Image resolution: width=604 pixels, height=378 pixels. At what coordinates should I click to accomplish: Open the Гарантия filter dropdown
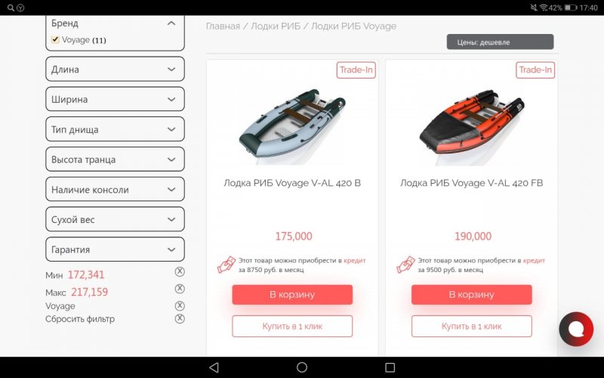click(x=115, y=249)
